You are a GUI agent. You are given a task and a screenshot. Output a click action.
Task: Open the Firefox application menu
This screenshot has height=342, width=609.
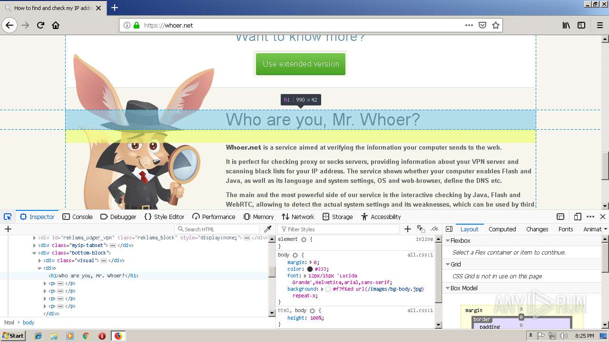pyautogui.click(x=599, y=25)
